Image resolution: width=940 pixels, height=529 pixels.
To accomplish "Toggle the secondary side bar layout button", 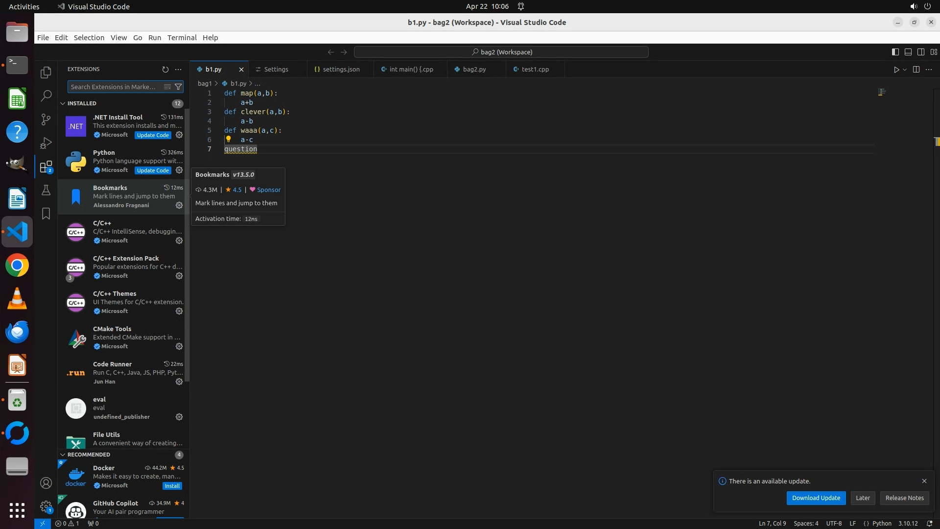I will point(920,52).
